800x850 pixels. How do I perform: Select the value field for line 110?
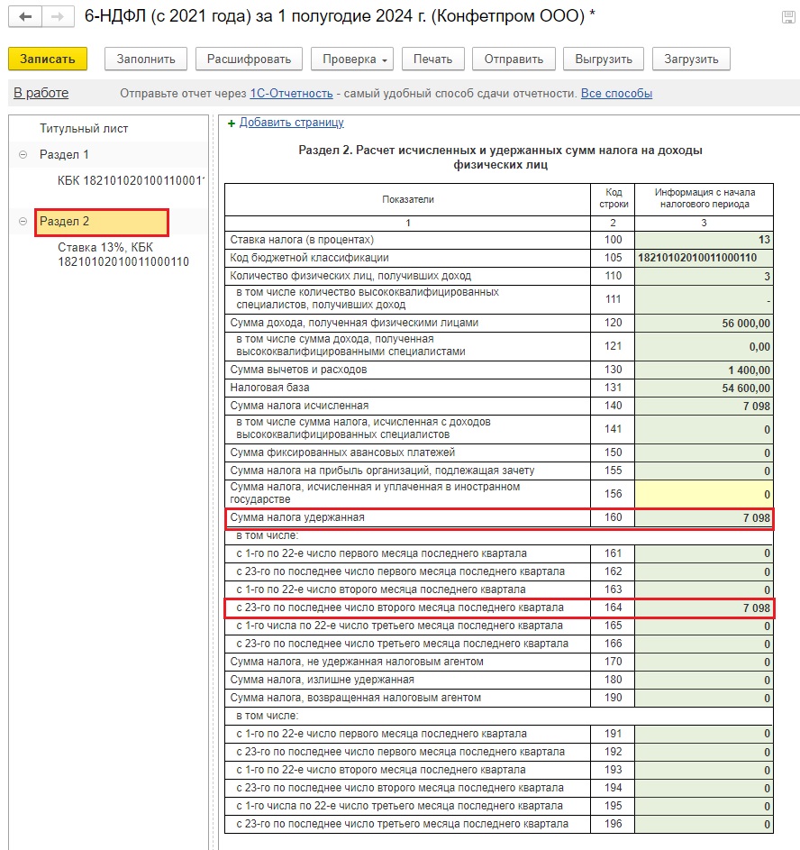click(x=704, y=277)
